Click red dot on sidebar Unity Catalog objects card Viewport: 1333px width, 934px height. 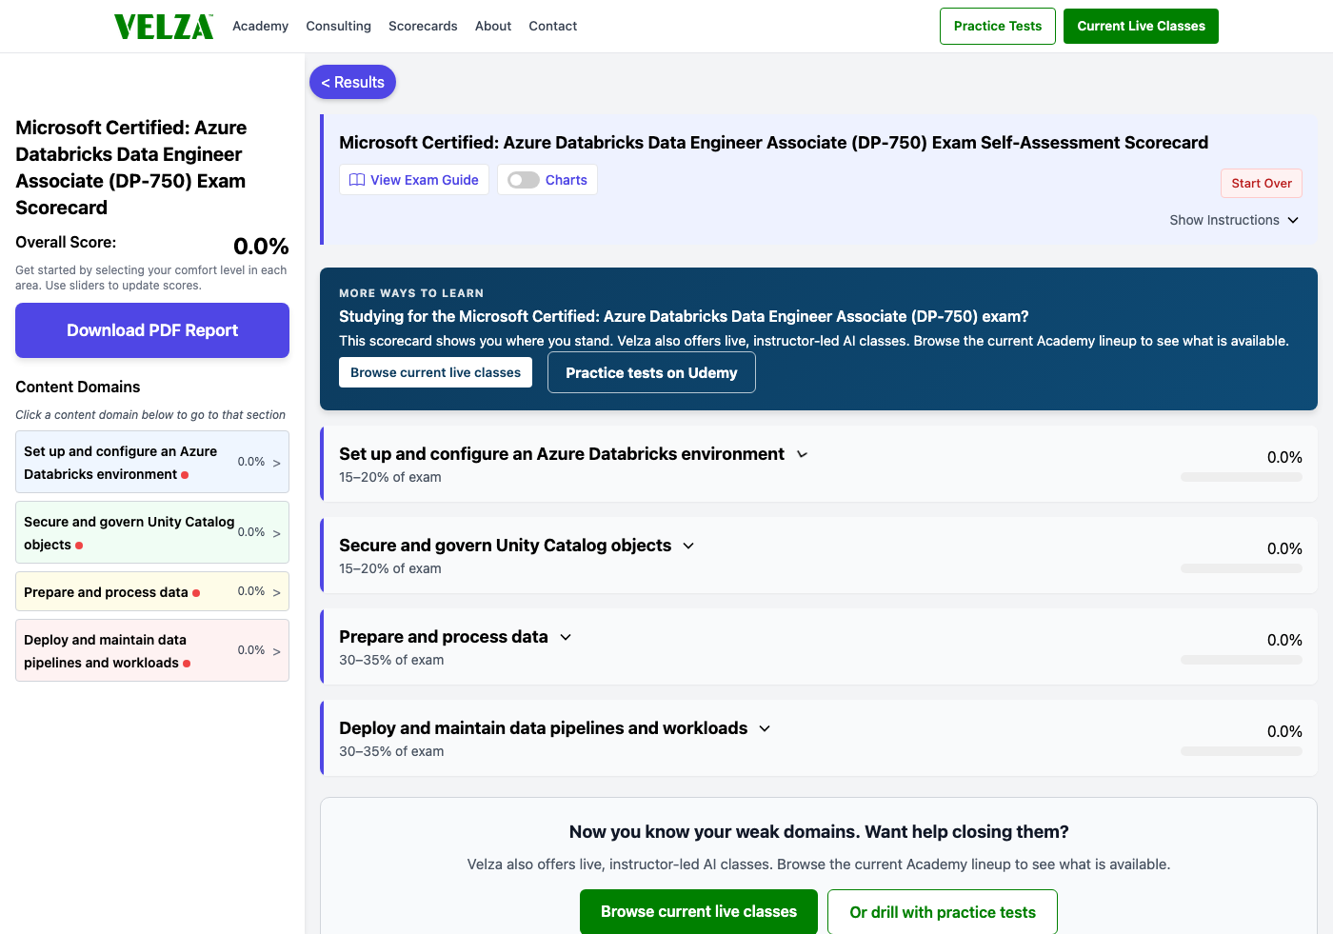79,546
